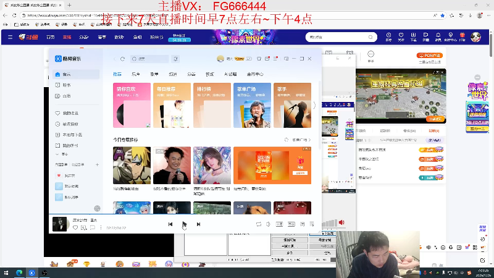Click the 歌单广场 link above playlists
The image size is (494, 278).
click(301, 140)
